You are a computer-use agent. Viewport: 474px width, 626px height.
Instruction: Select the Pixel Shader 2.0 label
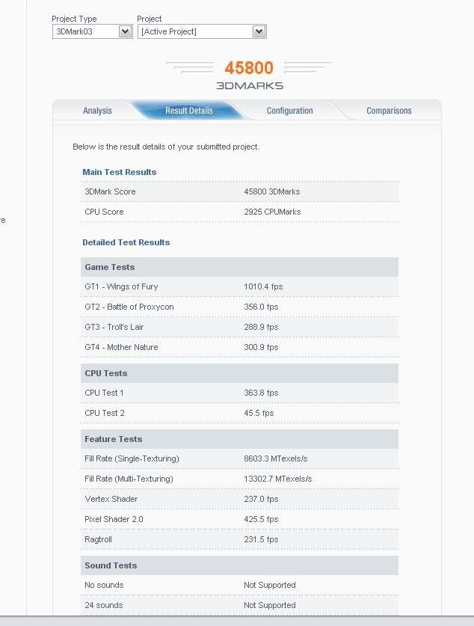pos(114,519)
